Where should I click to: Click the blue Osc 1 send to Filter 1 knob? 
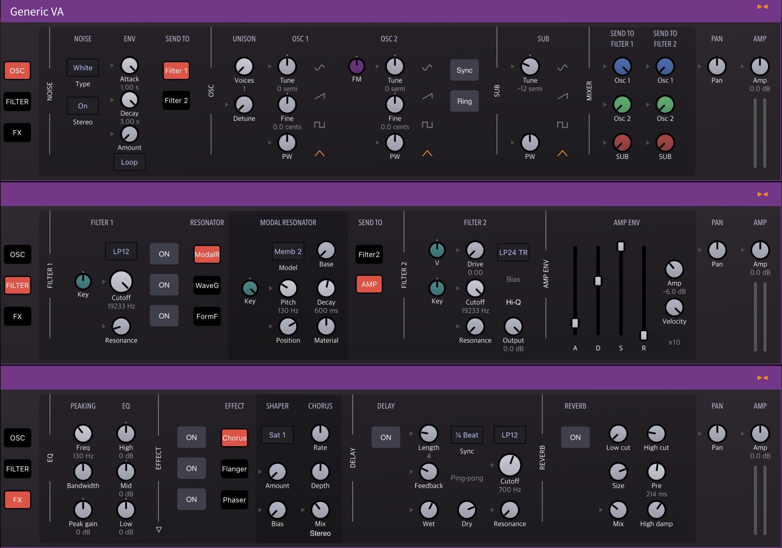click(x=622, y=66)
